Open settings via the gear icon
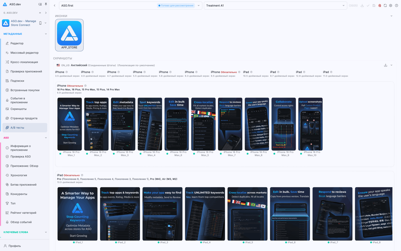This screenshot has width=401, height=251. (390, 5)
